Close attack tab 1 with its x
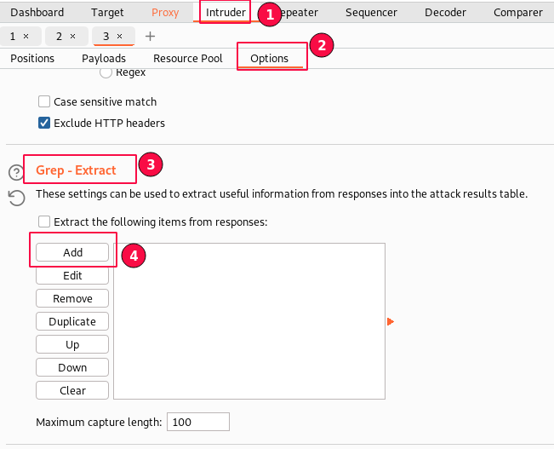Screen dimensions: 554x449 point(26,37)
